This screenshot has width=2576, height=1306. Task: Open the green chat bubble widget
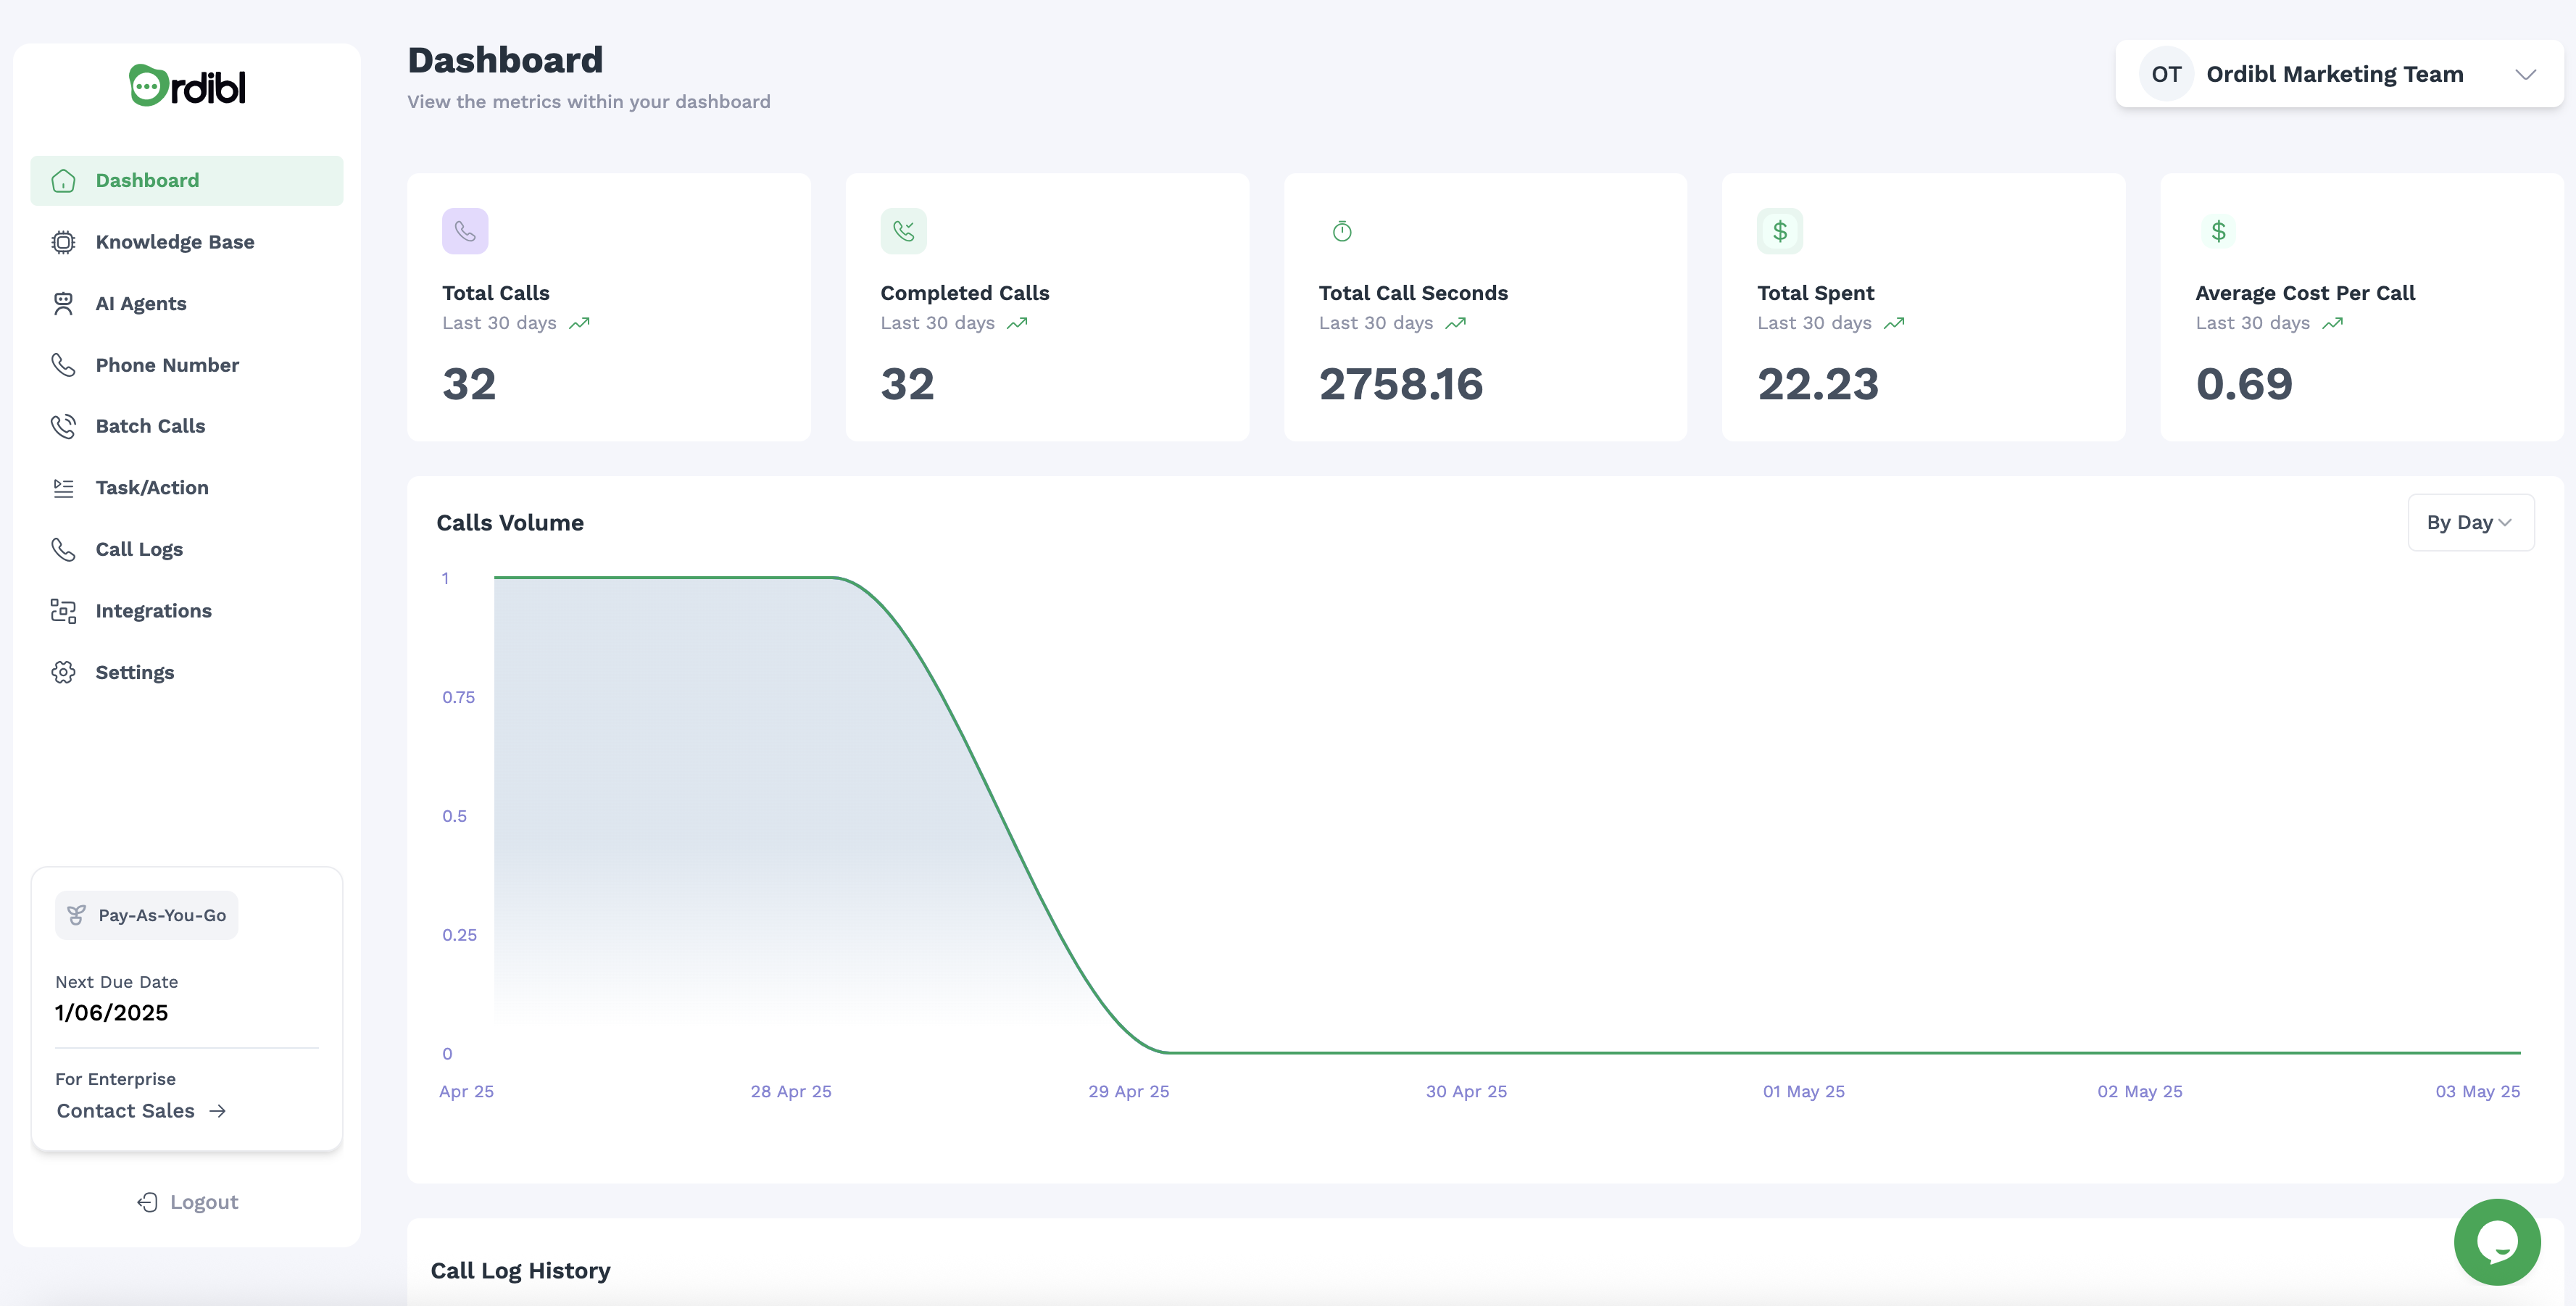[x=2496, y=1241]
